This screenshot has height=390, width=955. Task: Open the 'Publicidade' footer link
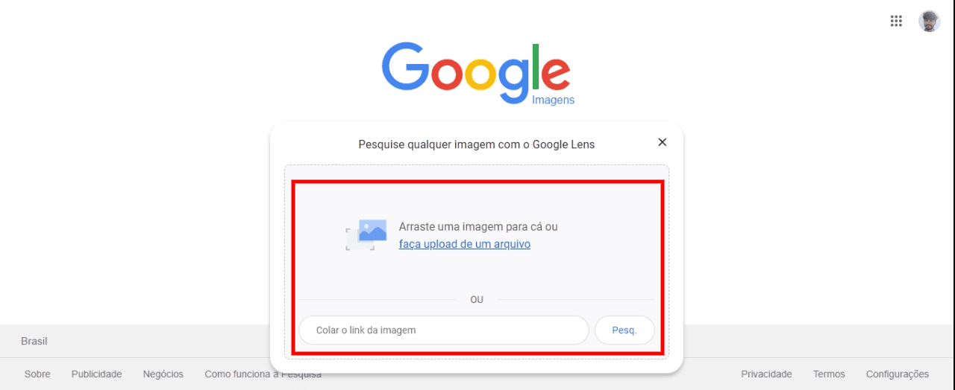coord(97,374)
